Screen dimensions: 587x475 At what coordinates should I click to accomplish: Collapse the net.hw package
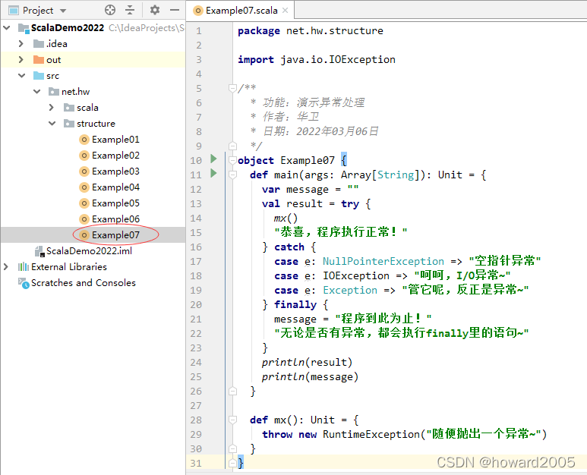(36, 92)
